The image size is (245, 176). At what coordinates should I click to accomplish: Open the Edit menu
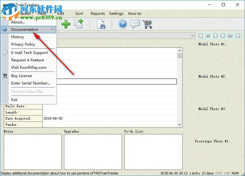(61, 14)
